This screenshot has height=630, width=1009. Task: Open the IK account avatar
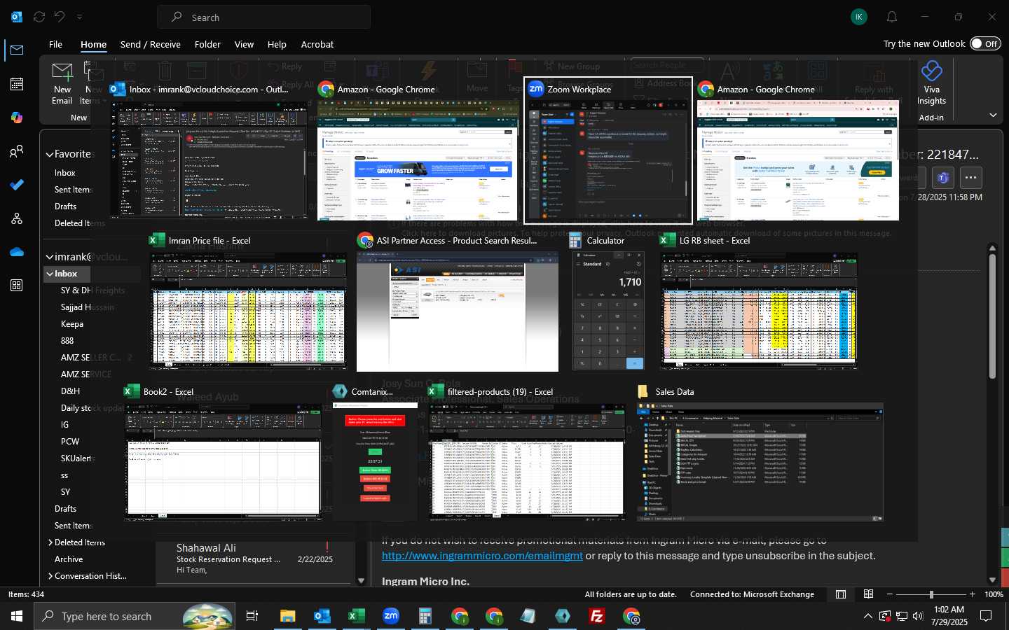click(x=859, y=17)
